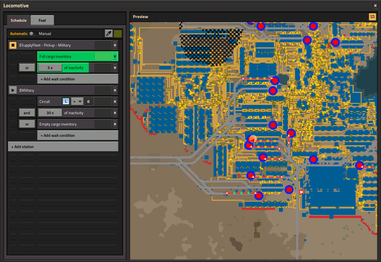This screenshot has height=262, width=381.
Task: Edit the 5 s inactivity duration field
Action: [50, 67]
